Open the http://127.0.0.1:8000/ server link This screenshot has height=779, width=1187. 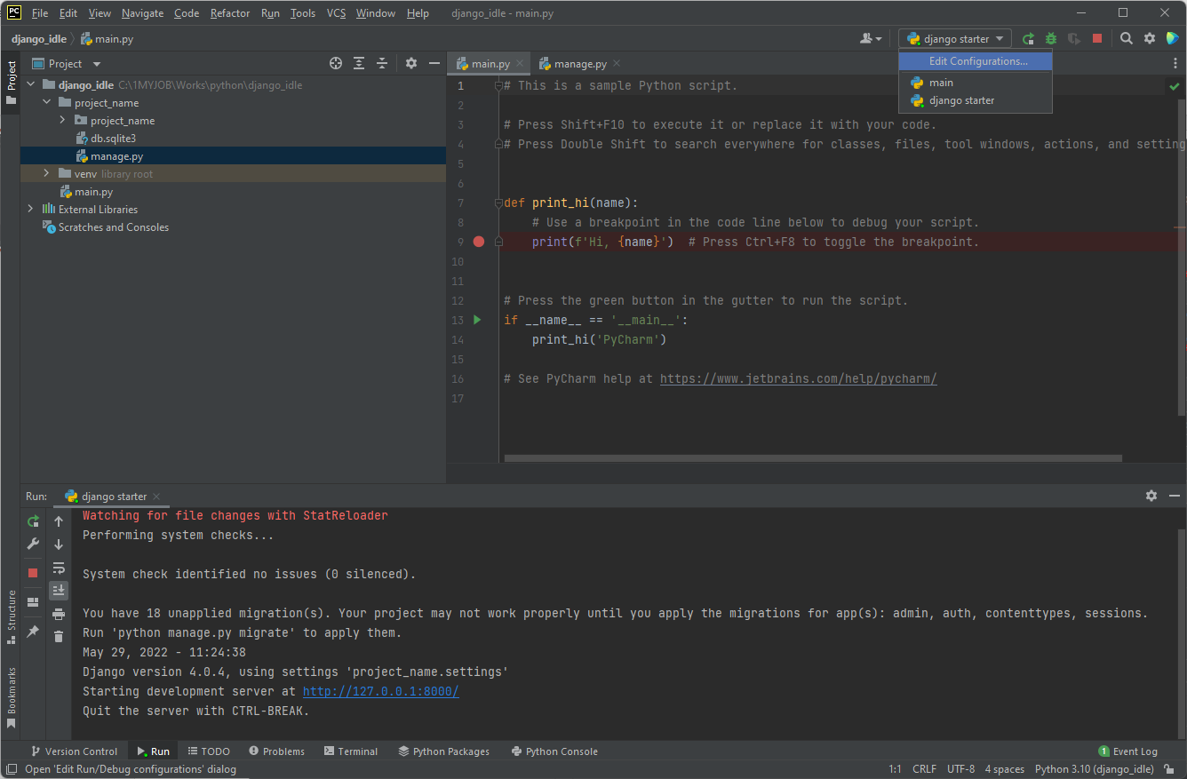point(380,691)
